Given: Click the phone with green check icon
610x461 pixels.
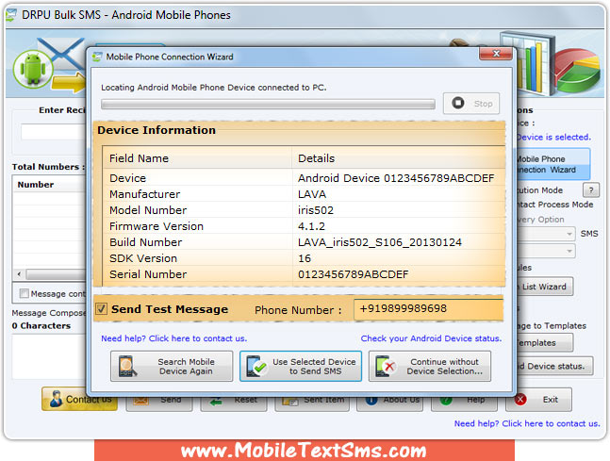Looking at the screenshot, I should [256, 367].
